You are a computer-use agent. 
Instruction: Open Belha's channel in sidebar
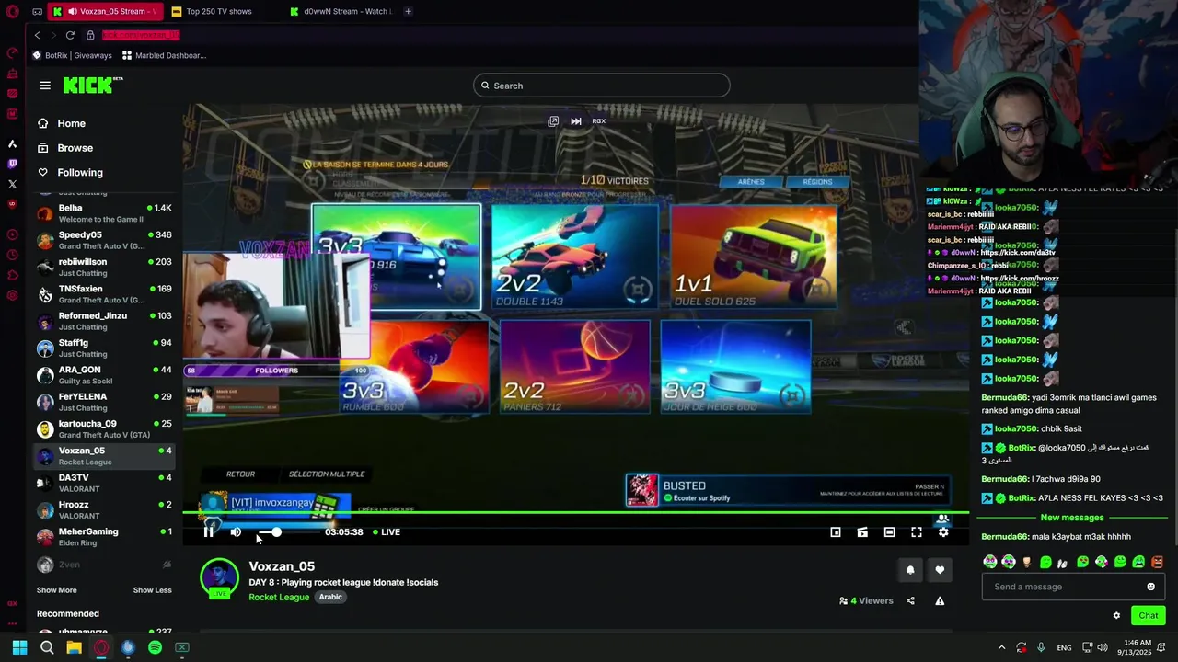[x=104, y=213]
